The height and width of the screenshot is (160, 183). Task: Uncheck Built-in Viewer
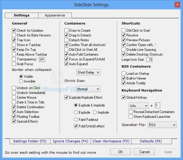coord(123,78)
